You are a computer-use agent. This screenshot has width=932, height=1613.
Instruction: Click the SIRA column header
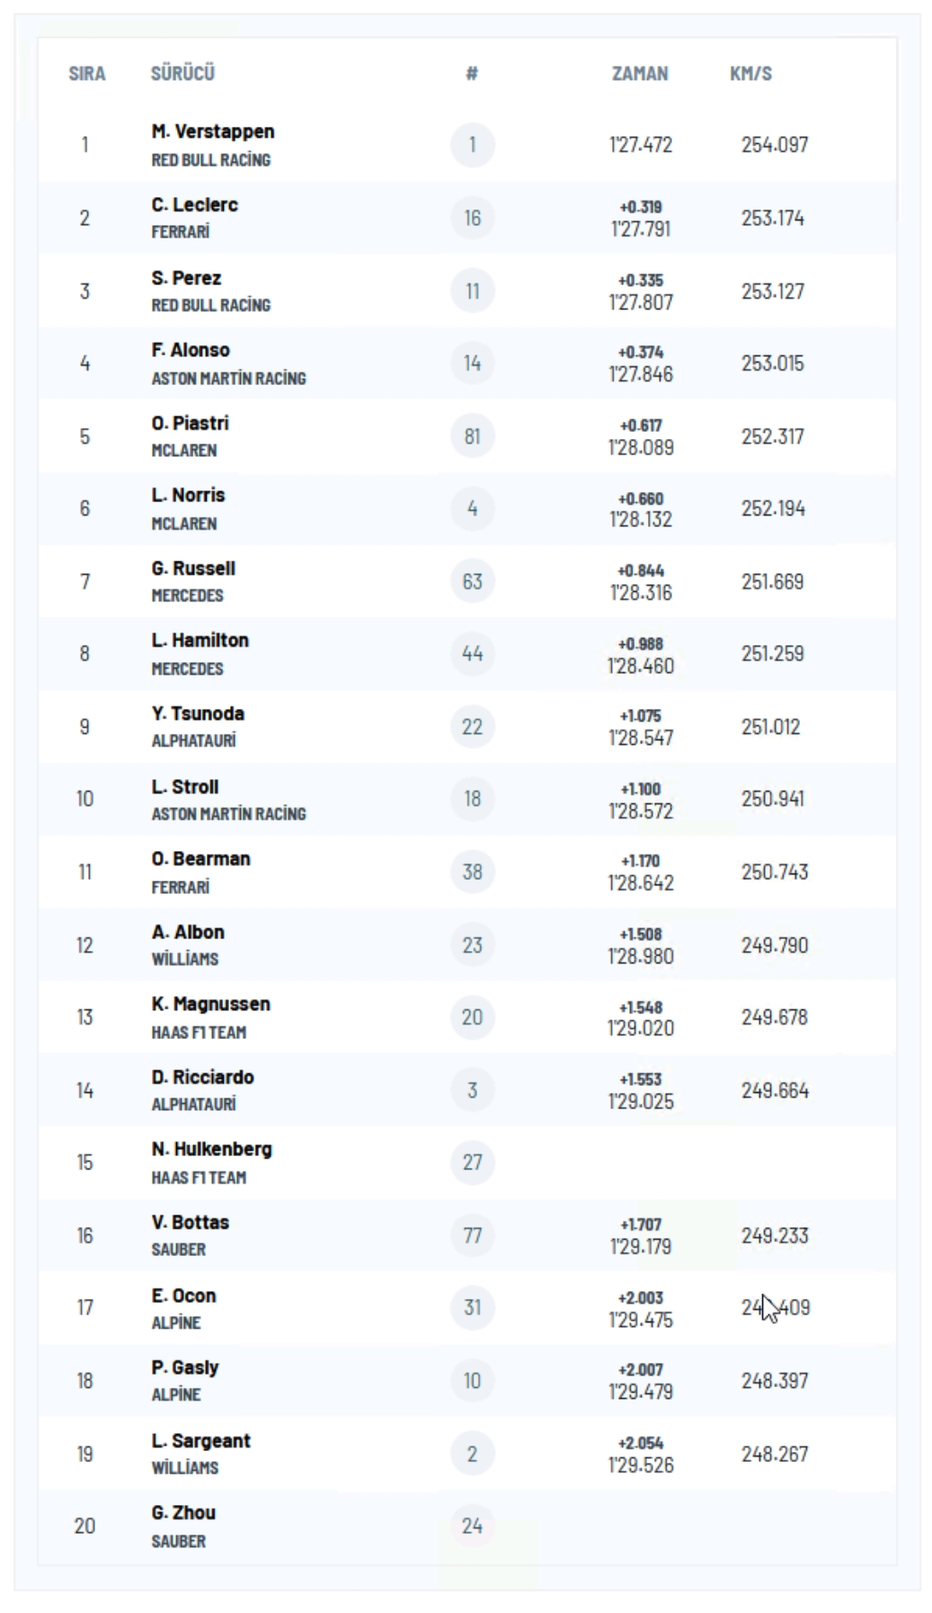[x=87, y=74]
